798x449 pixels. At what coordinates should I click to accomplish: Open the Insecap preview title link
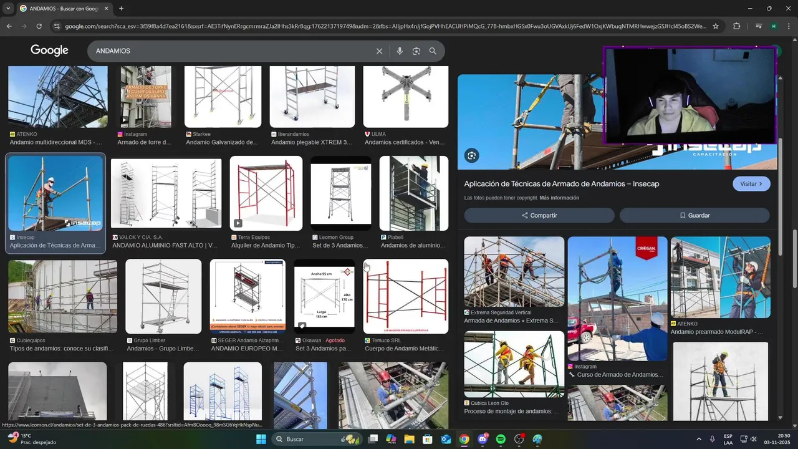point(562,184)
